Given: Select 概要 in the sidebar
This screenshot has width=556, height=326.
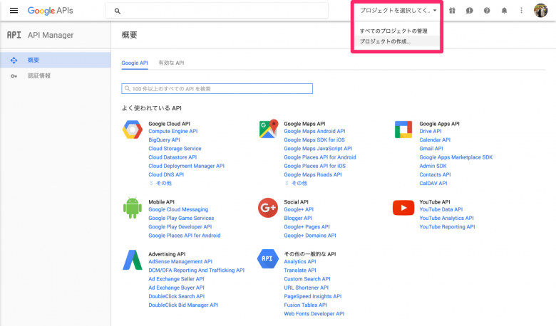Looking at the screenshot, I should (56, 61).
